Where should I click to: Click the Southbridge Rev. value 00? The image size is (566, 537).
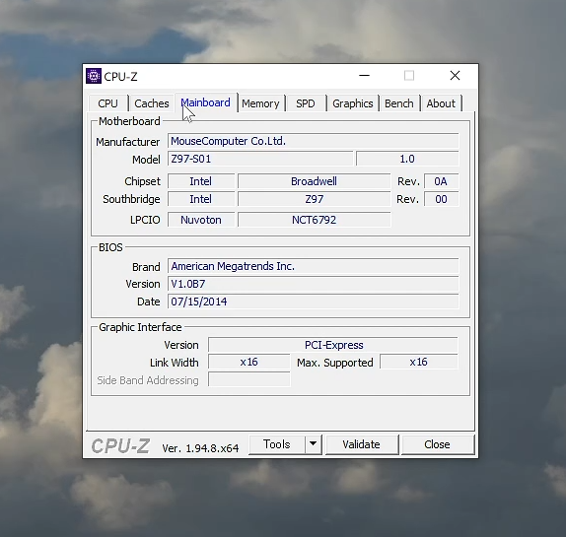tap(441, 199)
